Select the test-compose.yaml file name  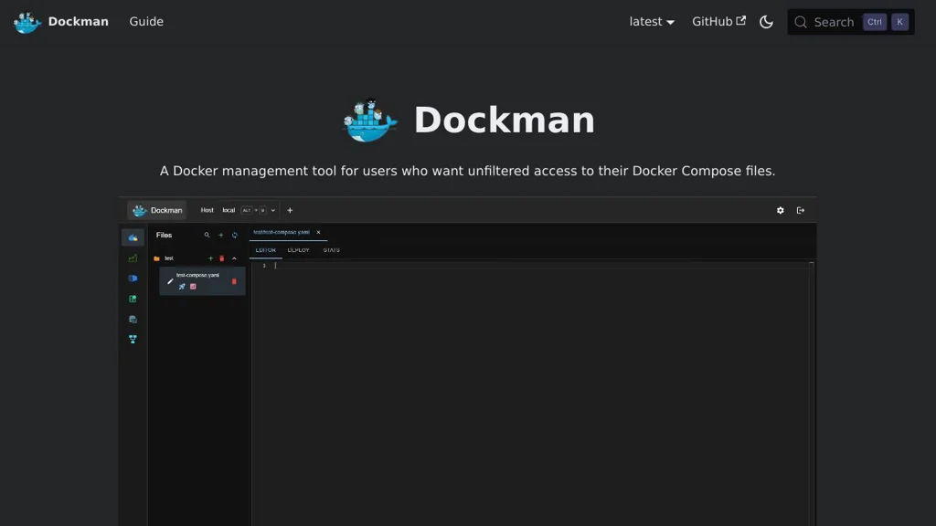pyautogui.click(x=197, y=275)
